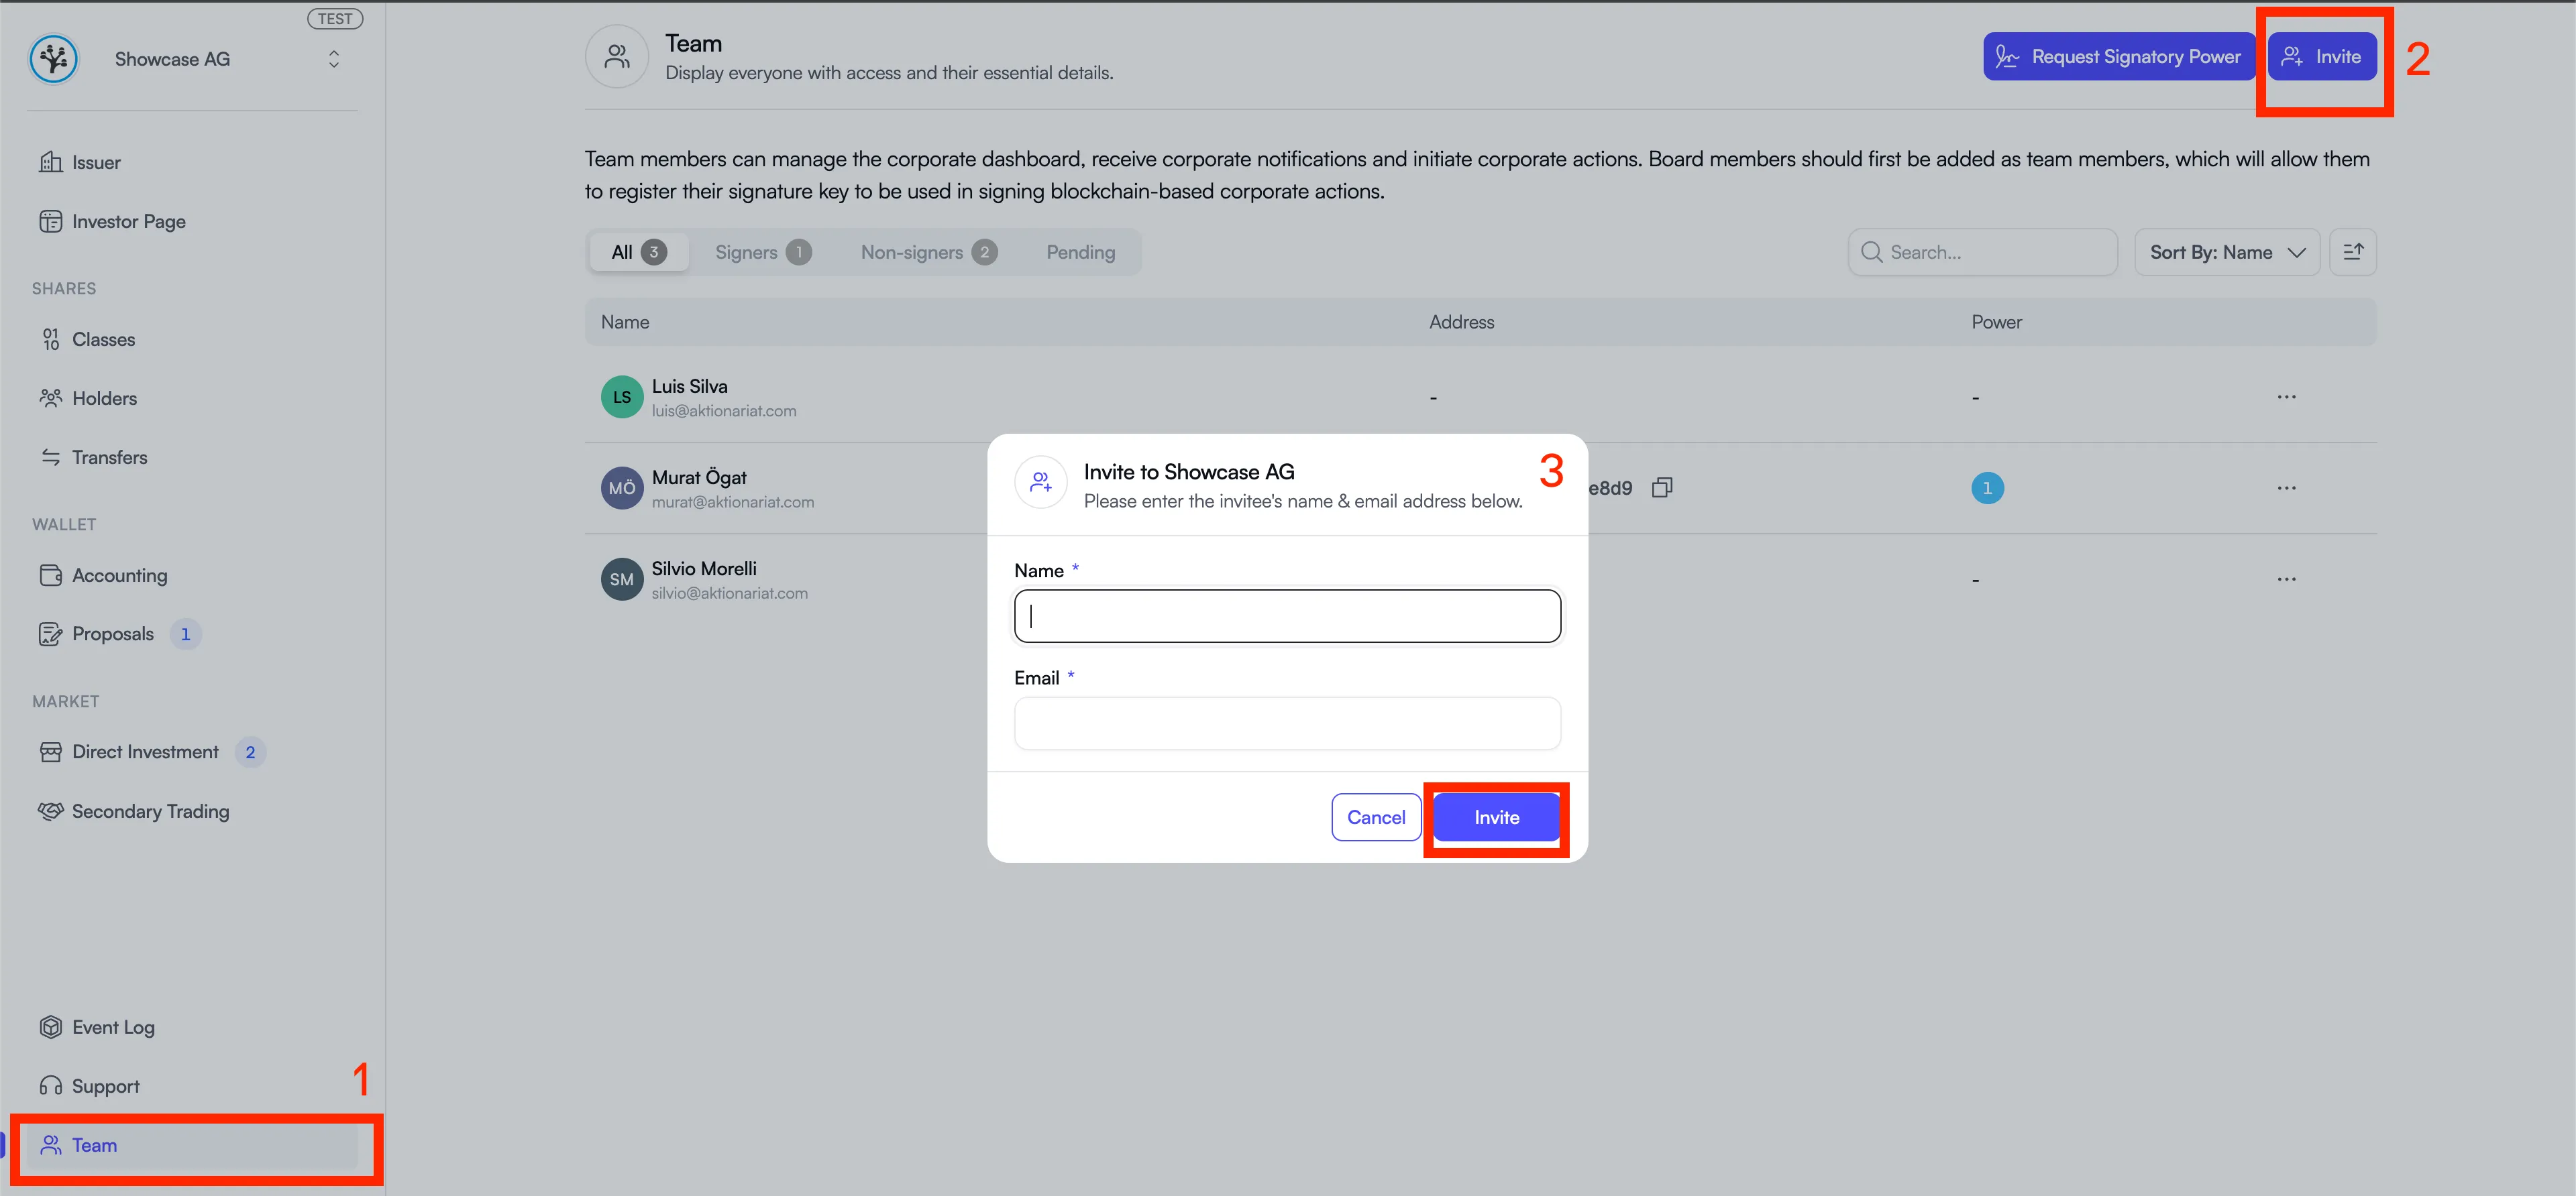Cancel the invite dialog

(1376, 817)
